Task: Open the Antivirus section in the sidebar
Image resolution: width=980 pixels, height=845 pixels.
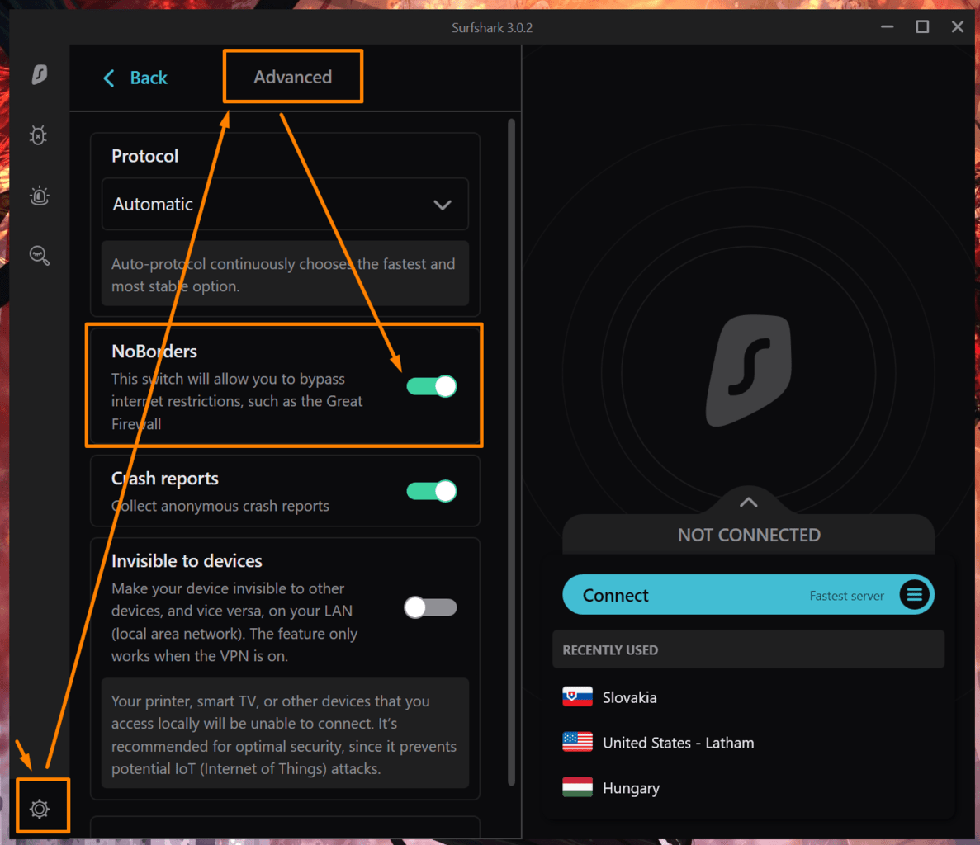Action: point(38,135)
